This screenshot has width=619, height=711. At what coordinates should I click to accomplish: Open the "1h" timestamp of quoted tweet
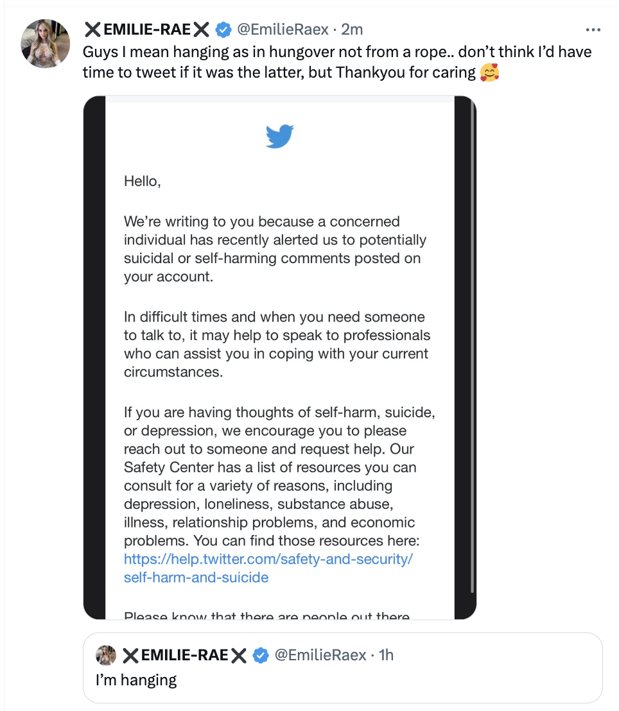(386, 655)
